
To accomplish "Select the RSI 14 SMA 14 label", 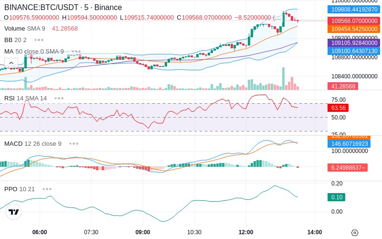I will pos(25,98).
